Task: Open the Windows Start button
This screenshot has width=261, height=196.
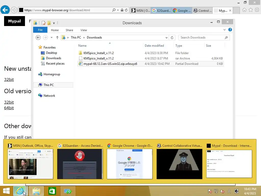Action: [x=6, y=191]
